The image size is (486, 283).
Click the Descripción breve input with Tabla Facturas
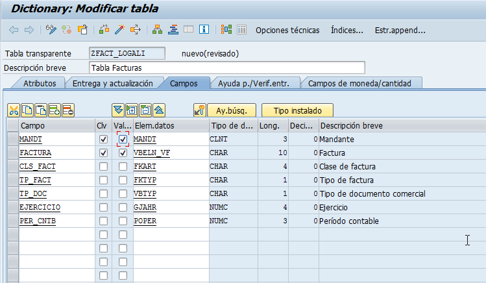(x=227, y=68)
